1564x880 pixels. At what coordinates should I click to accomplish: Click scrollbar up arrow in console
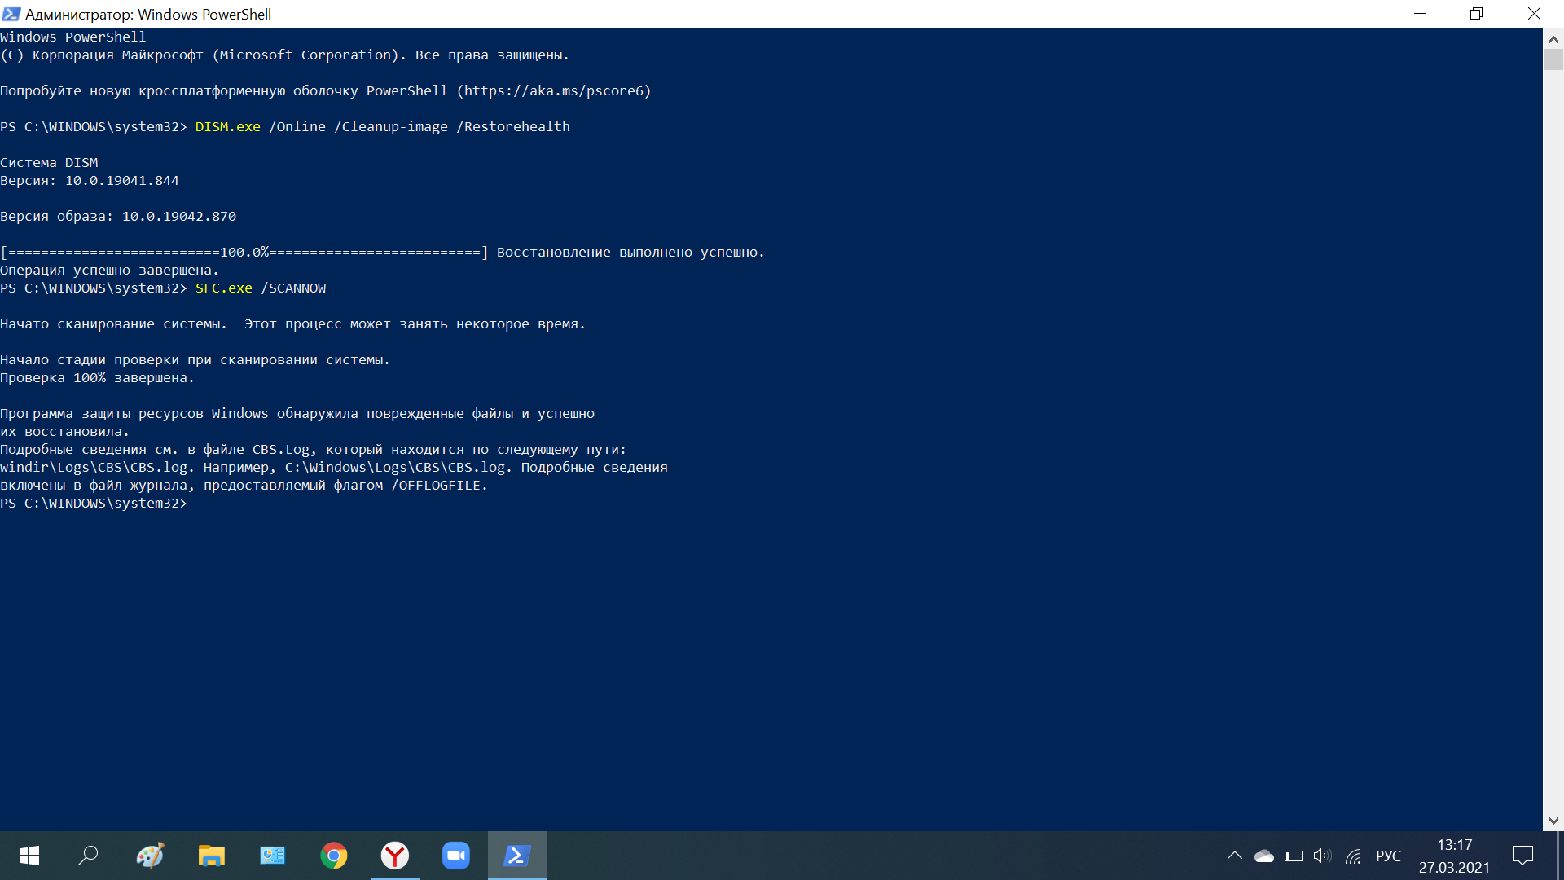click(1553, 38)
